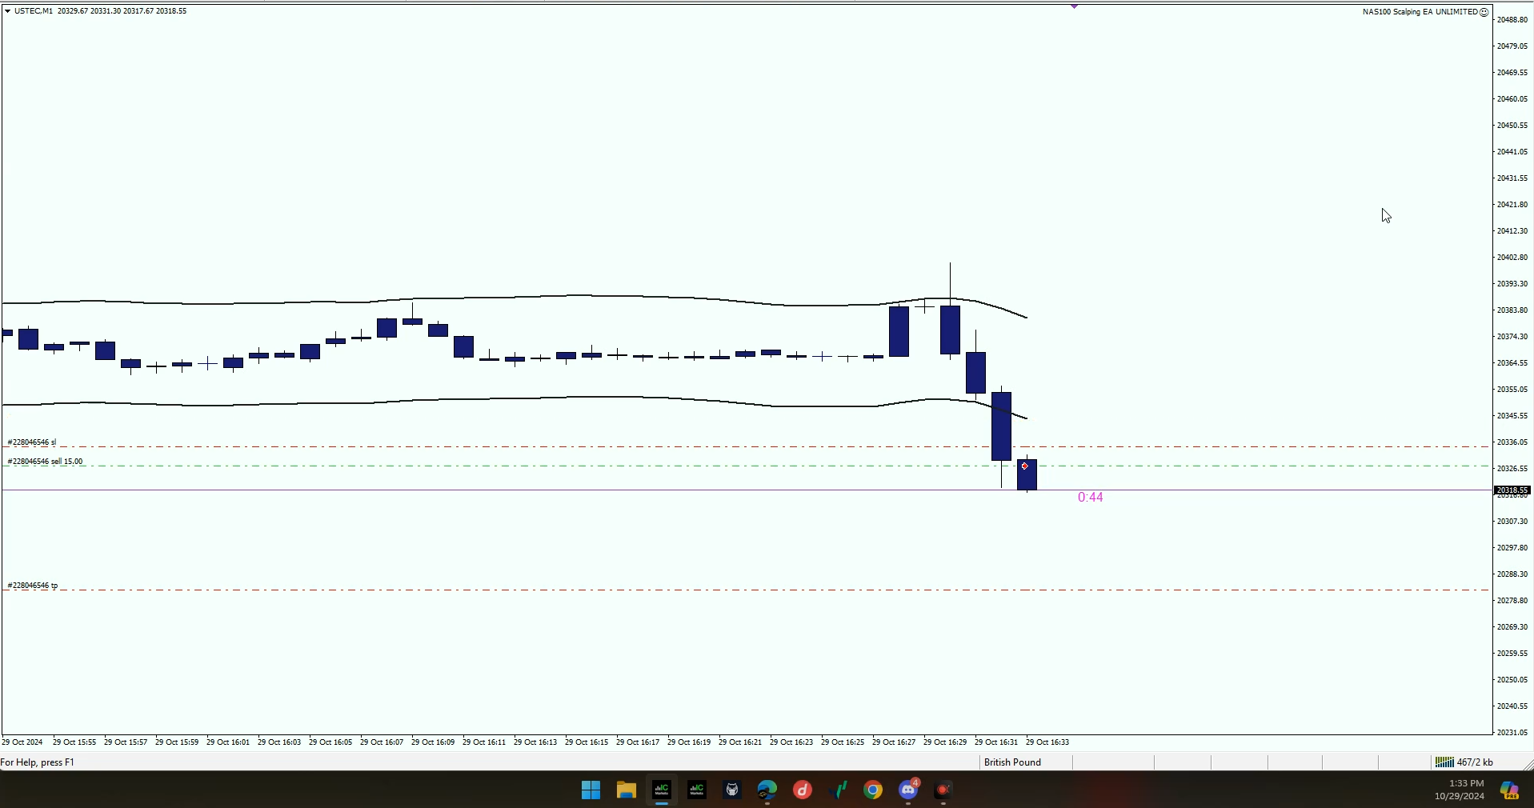
Task: Click the EA smiley face icon
Action: [1484, 12]
